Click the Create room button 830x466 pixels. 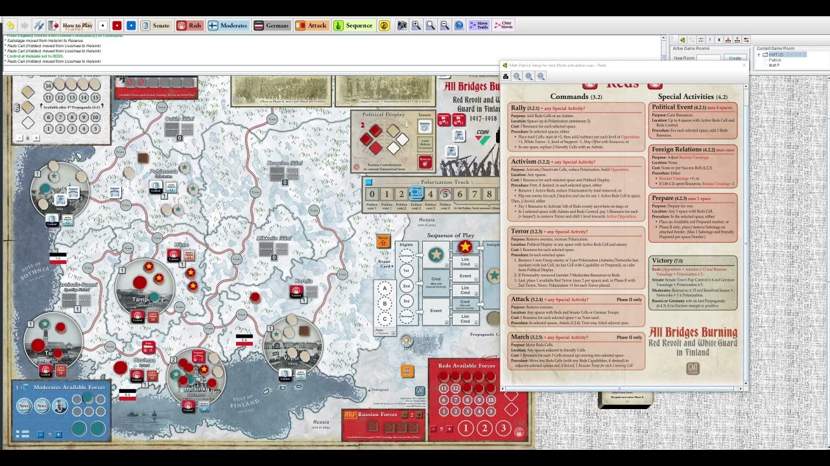[735, 58]
